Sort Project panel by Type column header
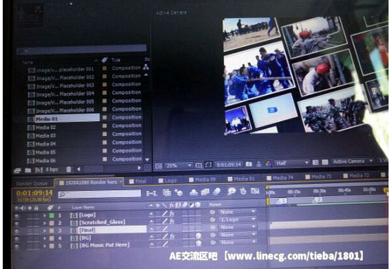The height and width of the screenshot is (269, 392). point(116,60)
